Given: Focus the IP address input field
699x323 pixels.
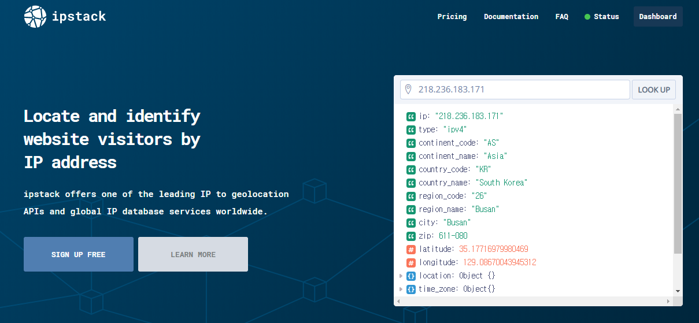Looking at the screenshot, I should point(515,90).
